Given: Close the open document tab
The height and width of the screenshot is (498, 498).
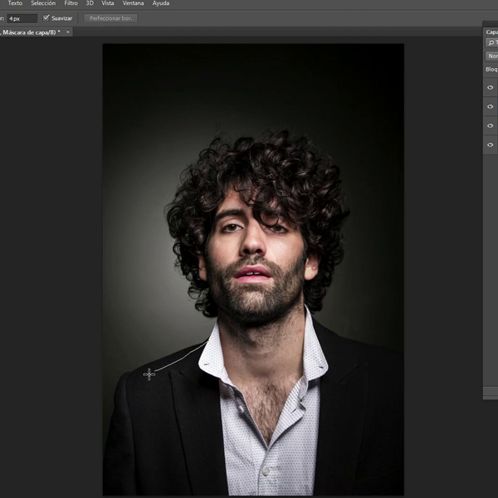Looking at the screenshot, I should click(68, 32).
